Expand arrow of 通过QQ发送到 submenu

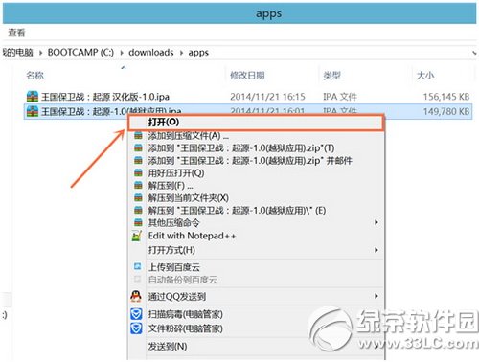click(376, 296)
